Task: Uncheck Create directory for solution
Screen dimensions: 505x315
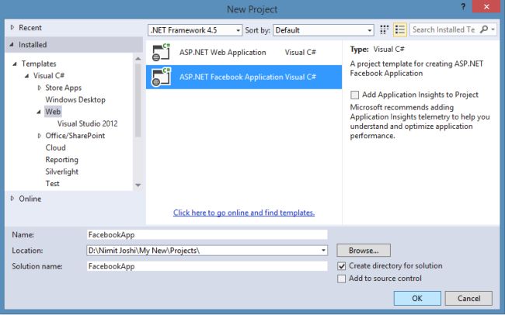Action: tap(341, 266)
